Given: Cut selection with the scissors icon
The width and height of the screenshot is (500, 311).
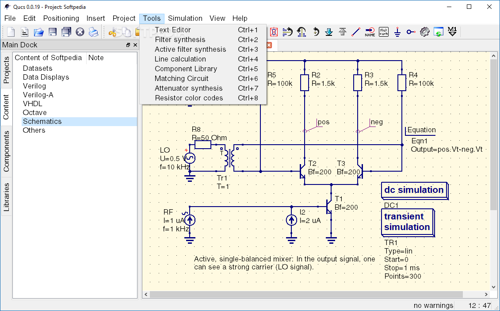Looking at the screenshot, I should point(113,32).
